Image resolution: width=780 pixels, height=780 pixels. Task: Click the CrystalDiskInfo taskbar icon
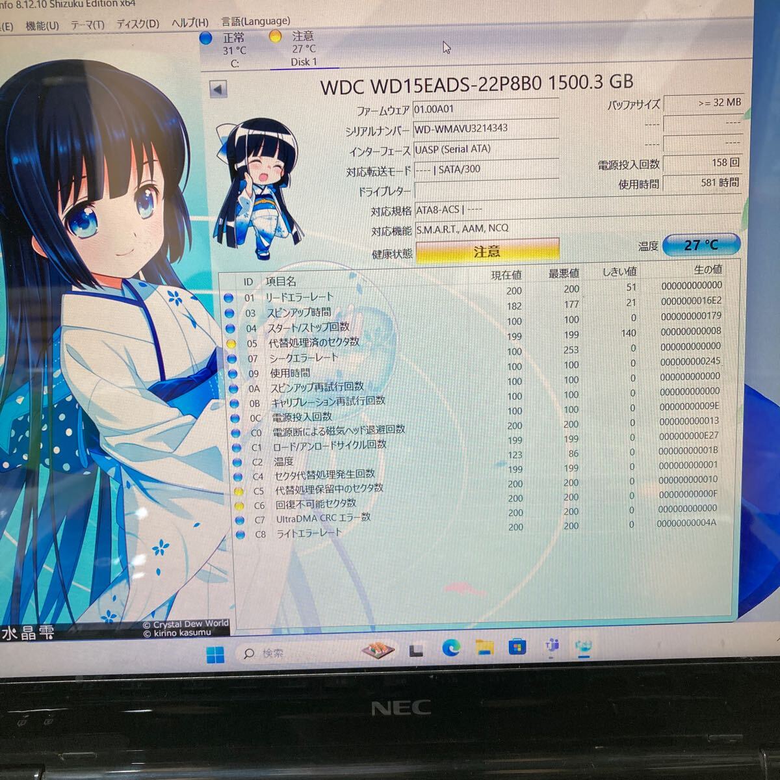click(x=584, y=646)
